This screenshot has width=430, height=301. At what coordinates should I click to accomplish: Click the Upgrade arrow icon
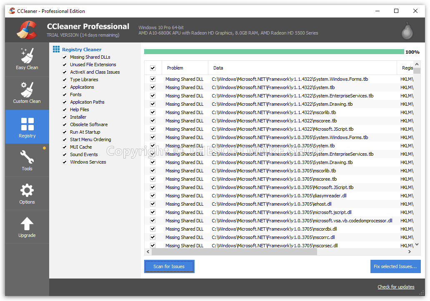[x=27, y=224]
